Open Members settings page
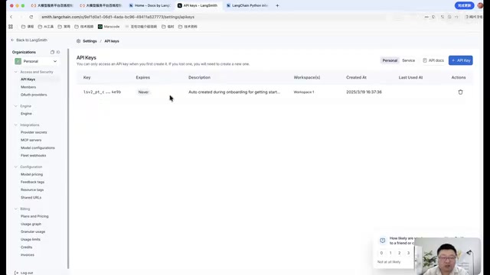490x275 pixels. 28,87
